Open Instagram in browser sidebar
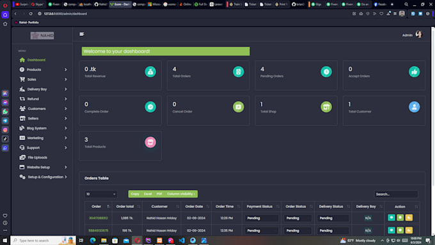The image size is (435, 245). tap(5, 130)
